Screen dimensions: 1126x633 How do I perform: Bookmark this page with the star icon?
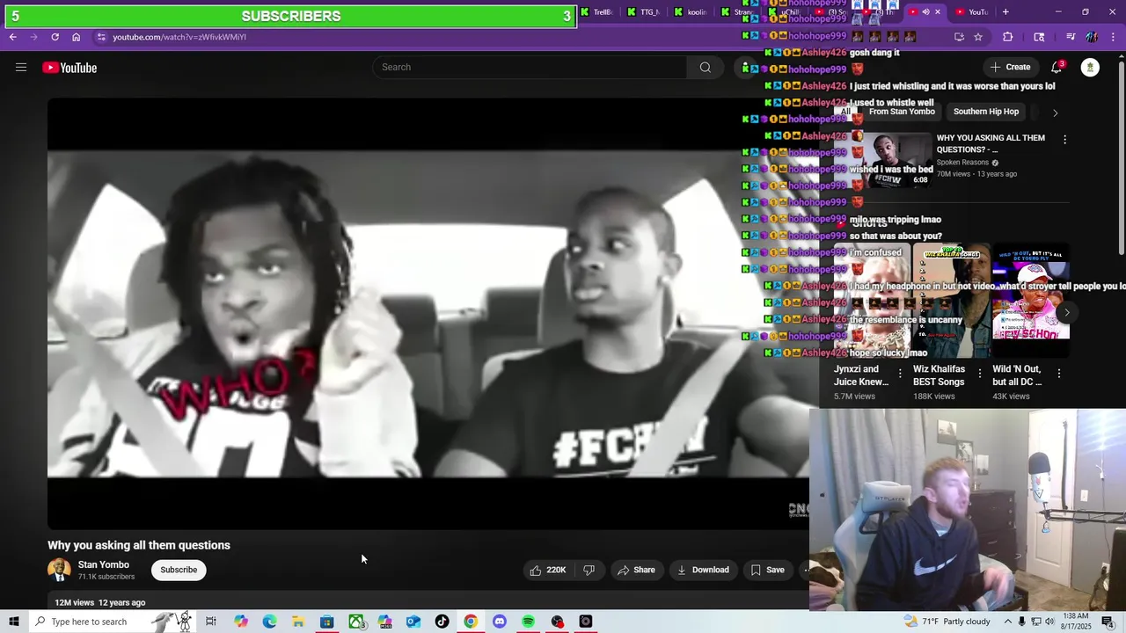coord(978,37)
